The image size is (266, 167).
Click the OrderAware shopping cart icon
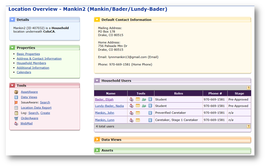pos(16,118)
